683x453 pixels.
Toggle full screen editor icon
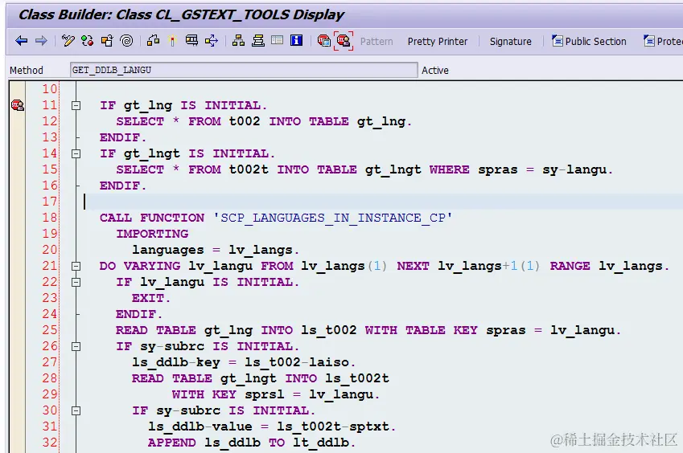point(277,41)
